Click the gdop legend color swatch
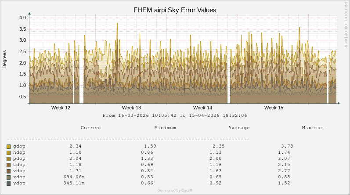The image size is (350, 195). coord(8,146)
